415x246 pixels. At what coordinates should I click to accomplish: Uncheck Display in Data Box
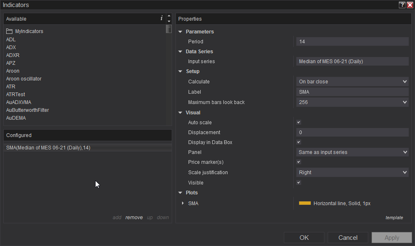(x=299, y=142)
